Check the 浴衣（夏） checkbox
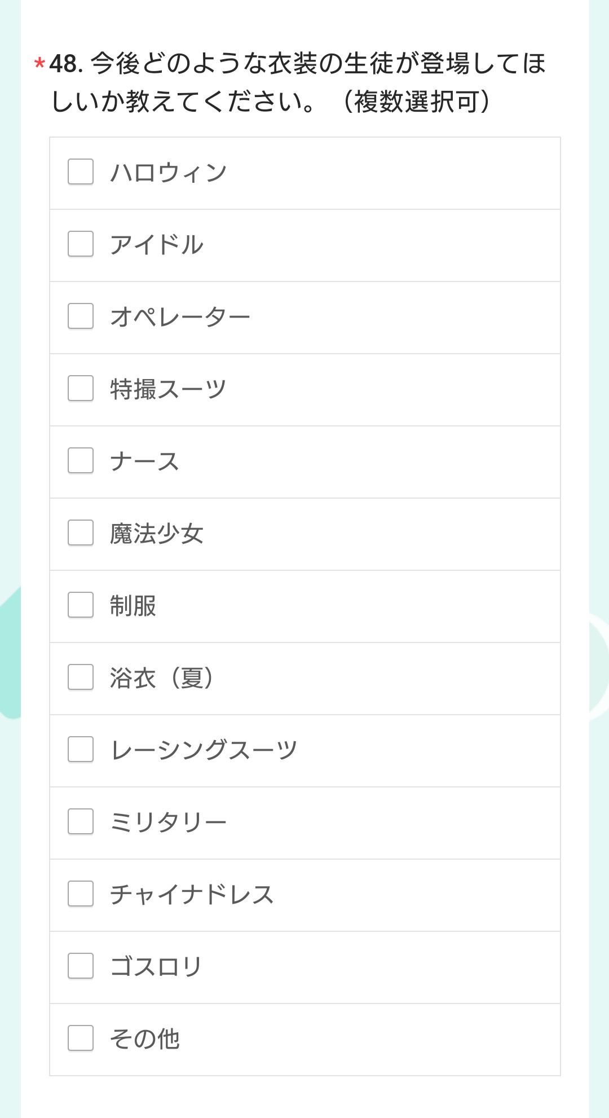This screenshot has height=1118, width=609. 81,677
